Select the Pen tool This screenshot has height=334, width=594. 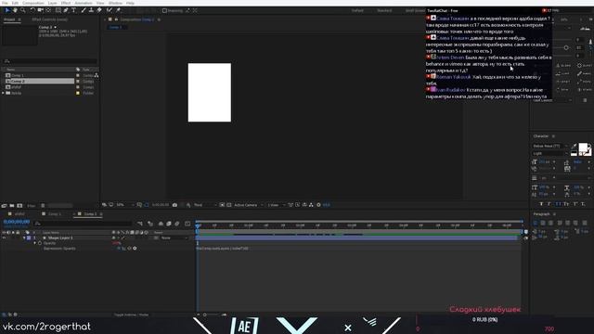tap(66, 10)
